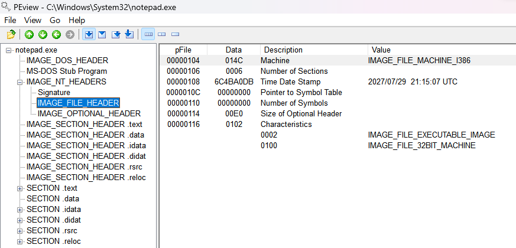The image size is (516, 248).
Task: Select the Signature tree item
Action: point(54,93)
